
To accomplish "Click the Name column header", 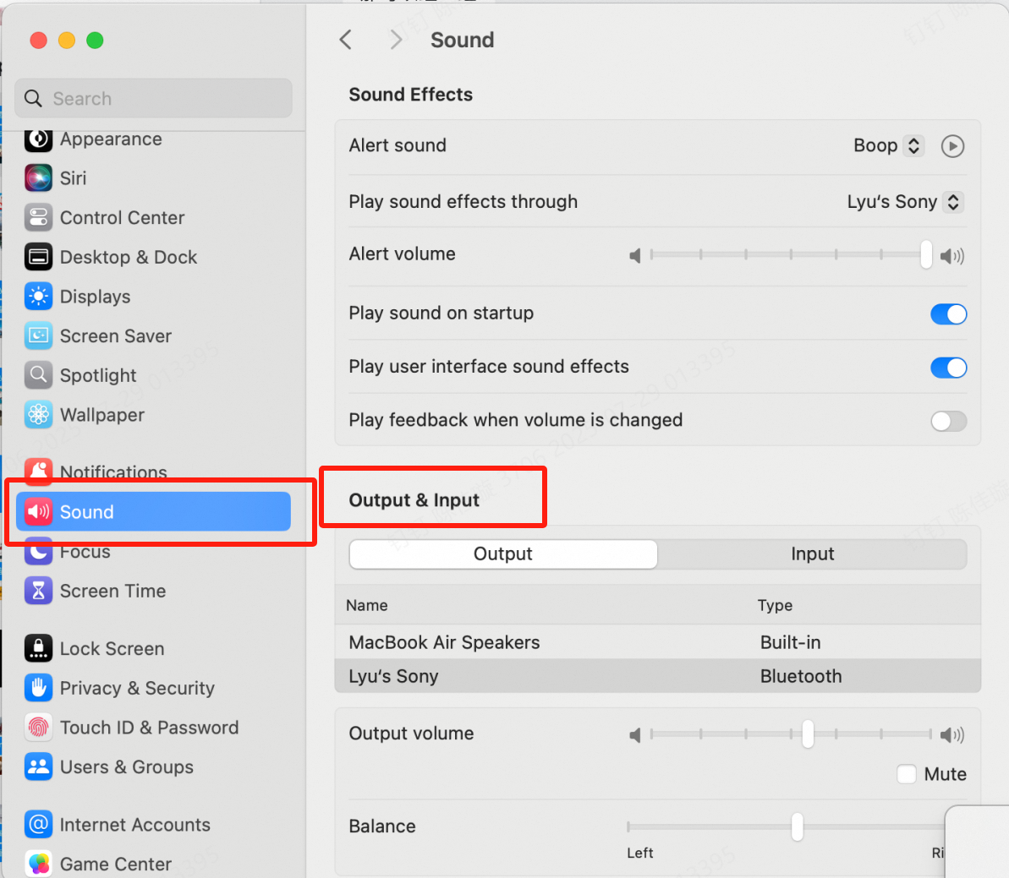I will pyautogui.click(x=367, y=605).
